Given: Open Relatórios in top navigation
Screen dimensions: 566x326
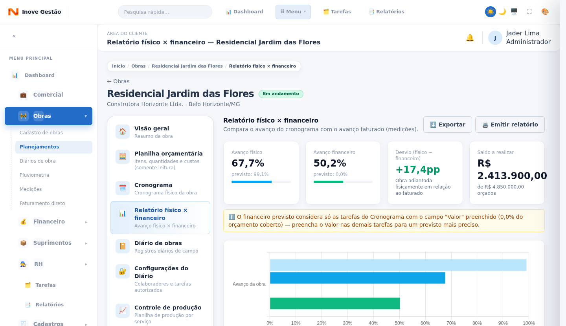Looking at the screenshot, I should pyautogui.click(x=386, y=12).
